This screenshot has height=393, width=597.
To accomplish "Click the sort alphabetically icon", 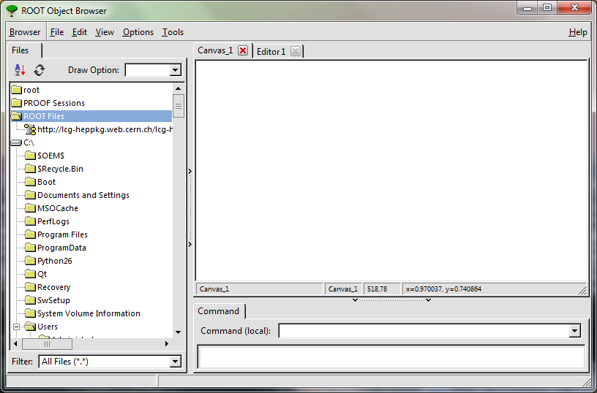I will pyautogui.click(x=20, y=70).
